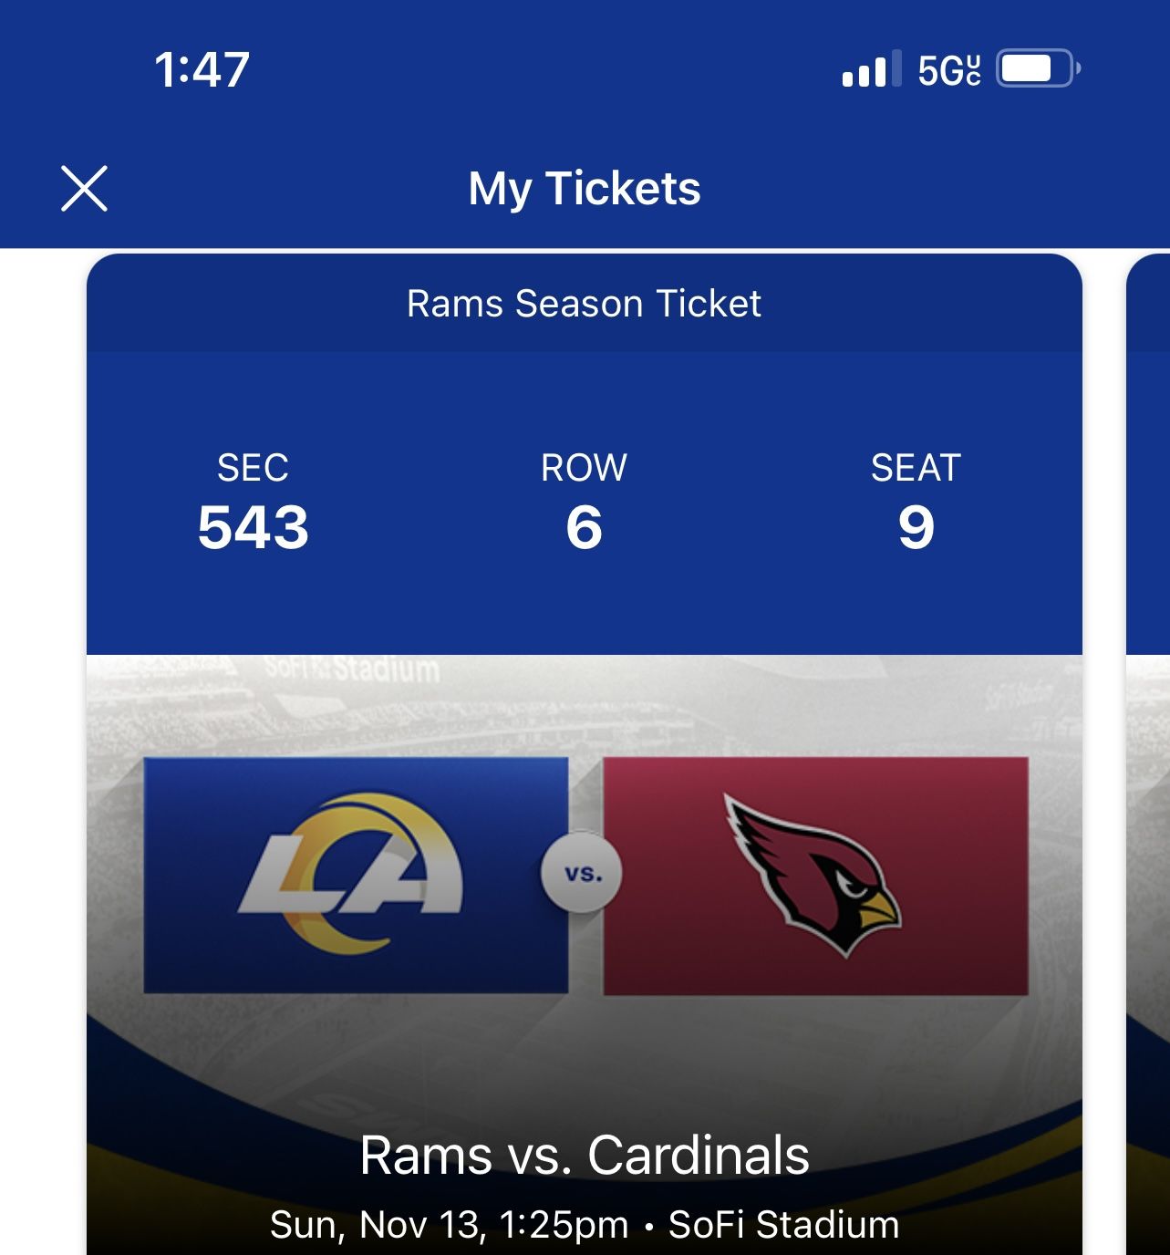
Task: Tap the ROW label
Action: pyautogui.click(x=584, y=468)
